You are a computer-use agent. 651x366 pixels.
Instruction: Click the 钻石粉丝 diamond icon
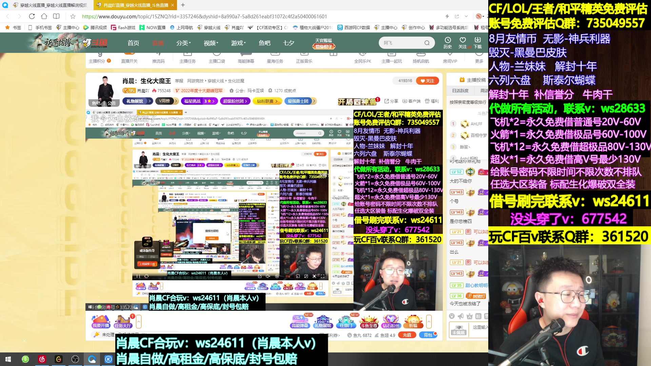point(391,321)
